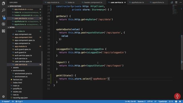Click the code minimap preview
The image size is (183, 103).
pyautogui.click(x=175, y=9)
